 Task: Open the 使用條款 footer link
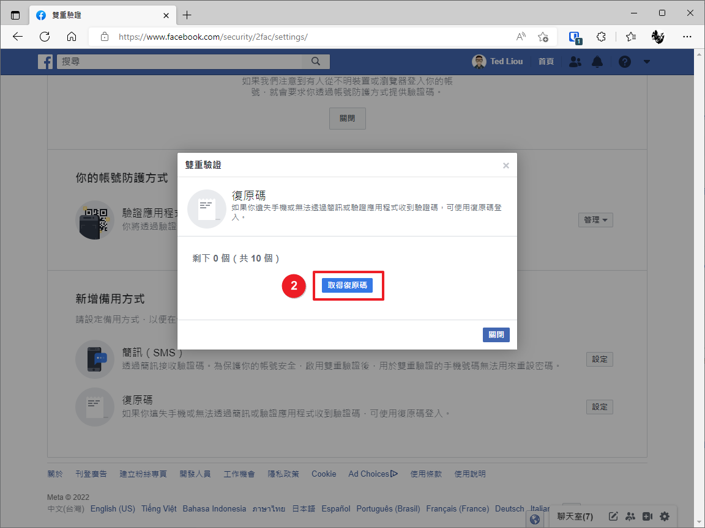click(426, 474)
